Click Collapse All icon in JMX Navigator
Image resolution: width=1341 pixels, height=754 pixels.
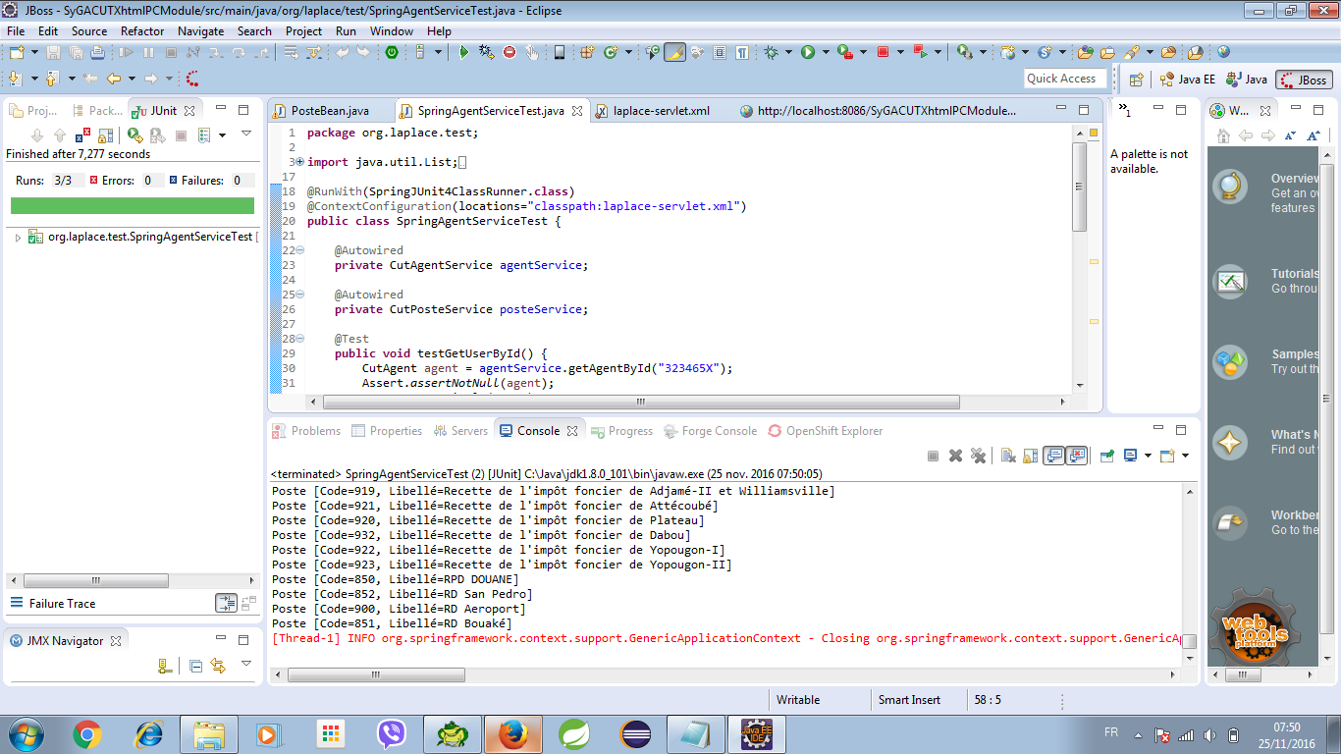click(195, 666)
